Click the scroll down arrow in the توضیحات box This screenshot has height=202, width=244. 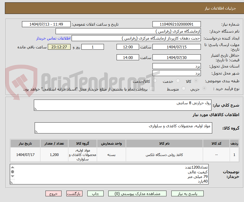[13, 176]
